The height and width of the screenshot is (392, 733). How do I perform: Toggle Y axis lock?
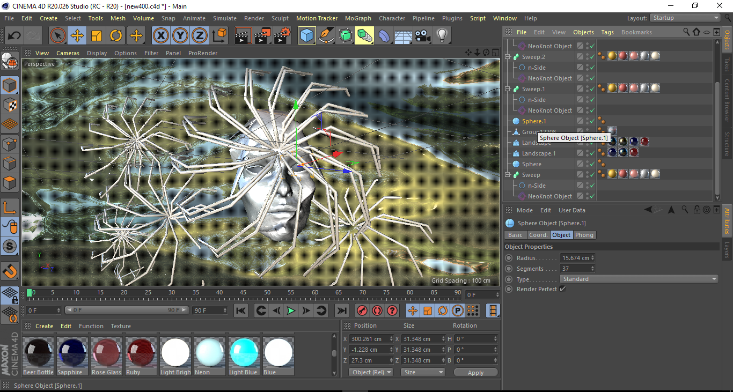(x=180, y=36)
